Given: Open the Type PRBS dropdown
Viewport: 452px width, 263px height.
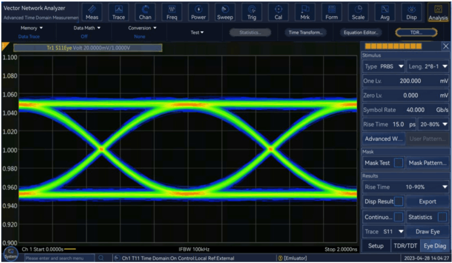Looking at the screenshot, I should pos(384,67).
